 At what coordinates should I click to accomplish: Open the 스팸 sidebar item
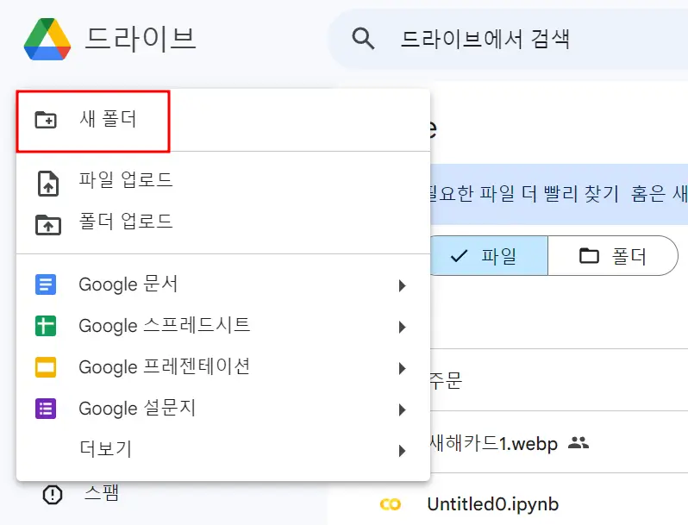[x=102, y=494]
